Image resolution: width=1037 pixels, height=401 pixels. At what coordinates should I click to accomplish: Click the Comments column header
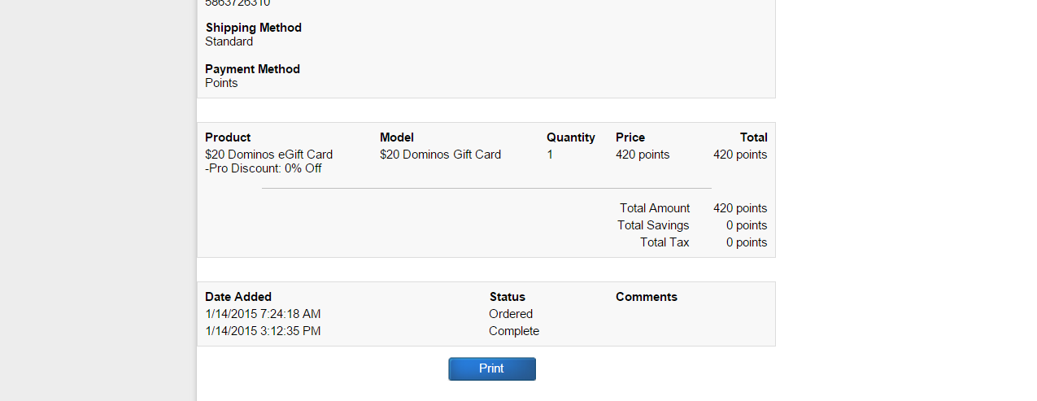click(647, 297)
